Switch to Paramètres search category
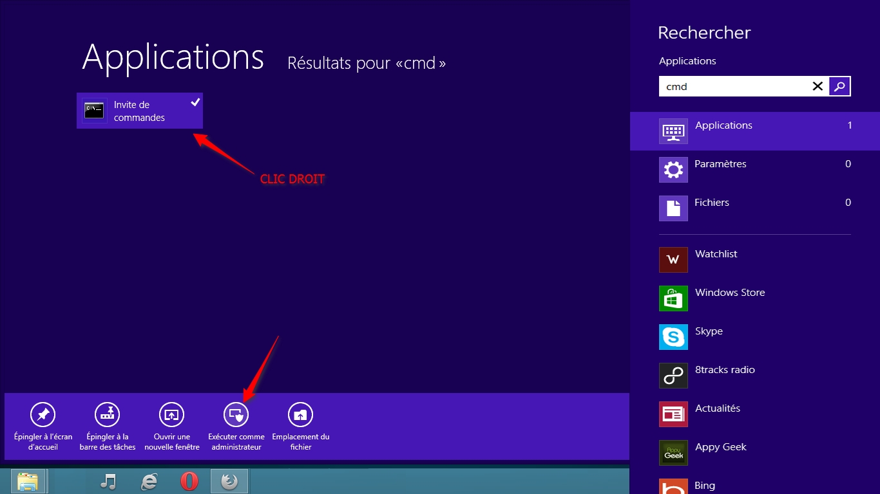Image resolution: width=880 pixels, height=494 pixels. pyautogui.click(x=754, y=170)
